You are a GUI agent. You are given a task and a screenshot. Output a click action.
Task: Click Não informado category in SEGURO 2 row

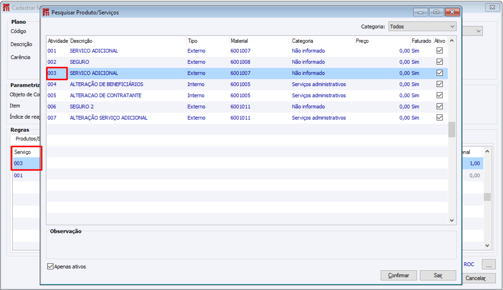point(308,106)
